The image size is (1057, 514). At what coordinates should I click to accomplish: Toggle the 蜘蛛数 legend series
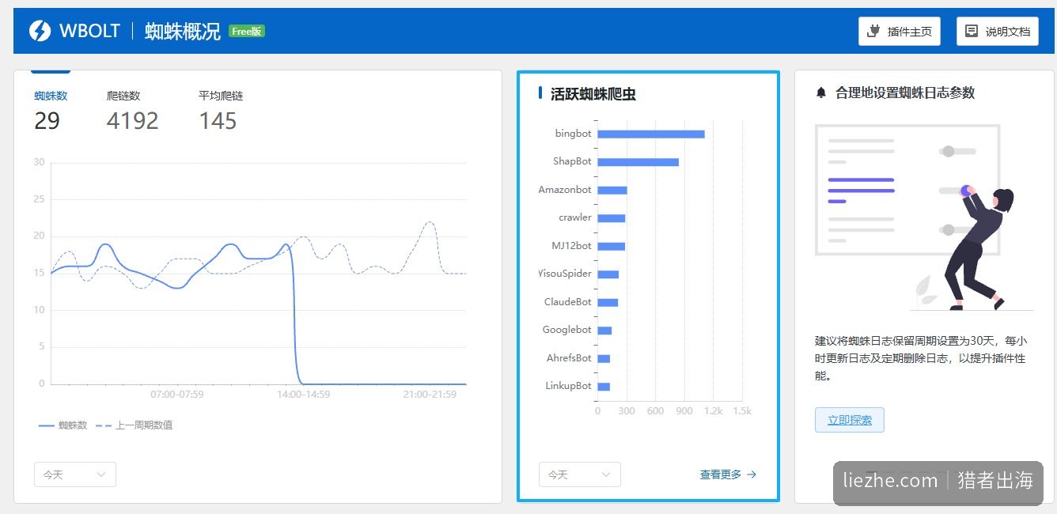63,425
